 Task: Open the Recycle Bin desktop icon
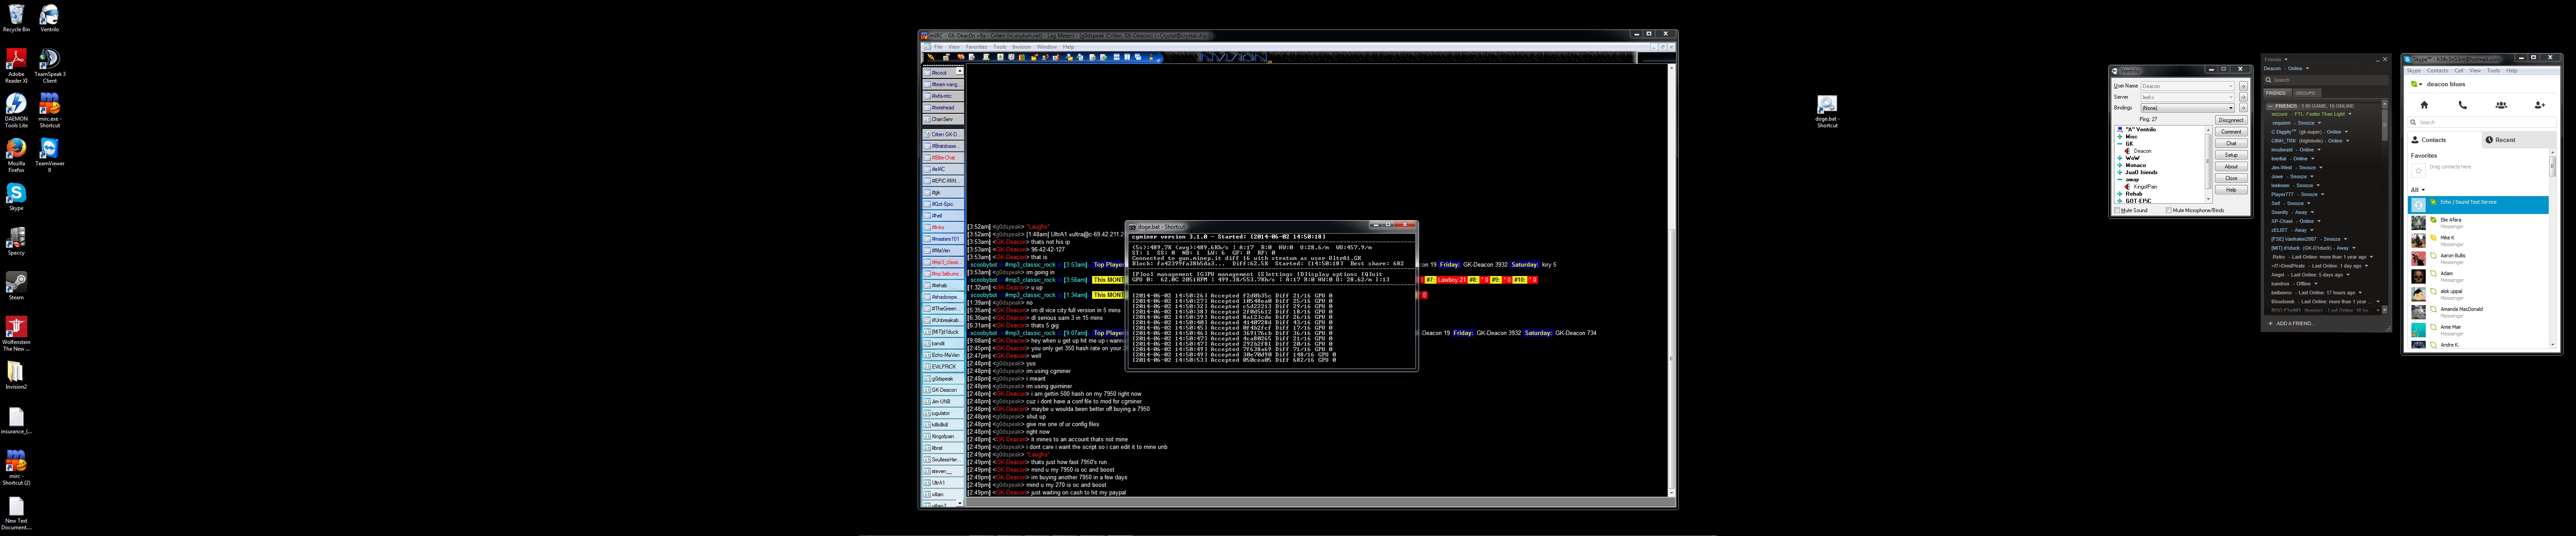coord(16,18)
